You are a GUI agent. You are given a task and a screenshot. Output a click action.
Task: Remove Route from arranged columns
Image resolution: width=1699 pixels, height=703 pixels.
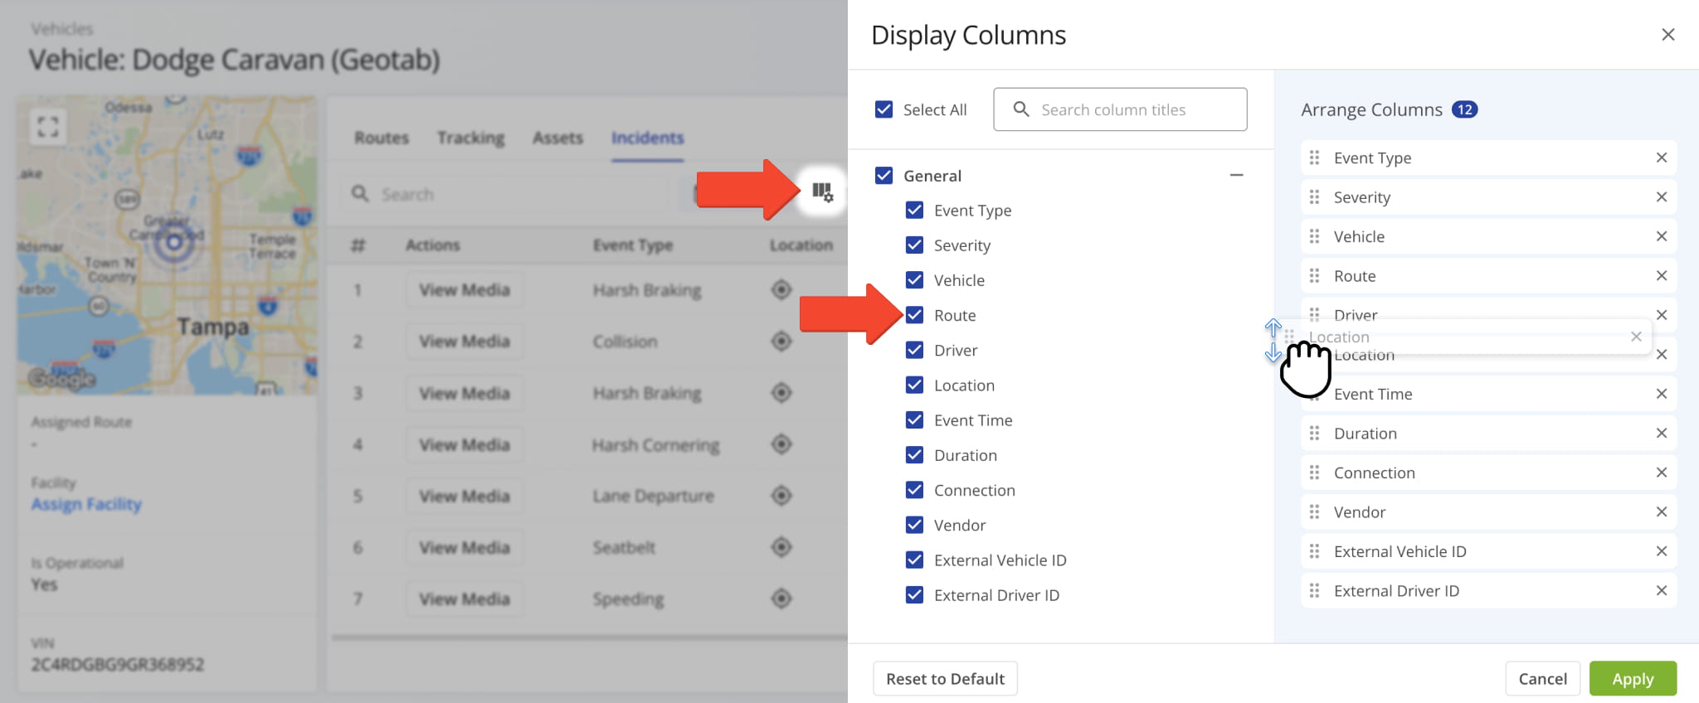tap(1661, 276)
